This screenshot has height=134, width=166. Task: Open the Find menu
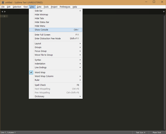click(25, 7)
